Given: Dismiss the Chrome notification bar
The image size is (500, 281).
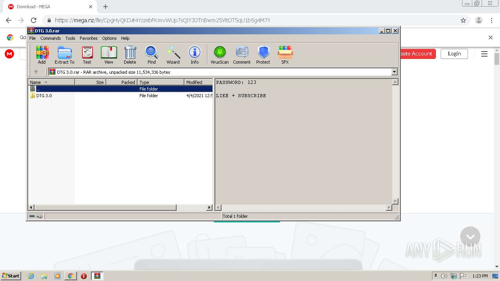Looking at the screenshot, I should coord(491,37).
